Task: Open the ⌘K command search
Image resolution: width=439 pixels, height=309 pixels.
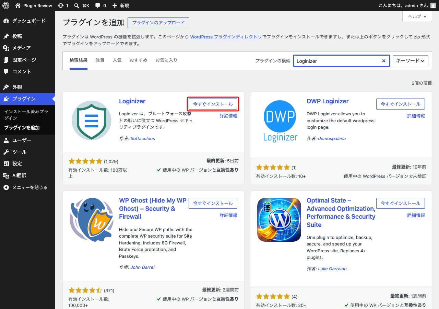Action: [x=82, y=5]
